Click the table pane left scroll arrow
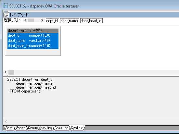The width and height of the screenshot is (179, 134). pos(6,72)
